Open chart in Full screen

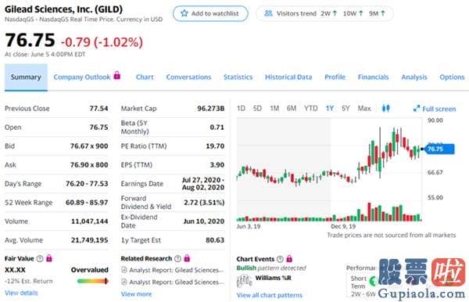point(435,109)
